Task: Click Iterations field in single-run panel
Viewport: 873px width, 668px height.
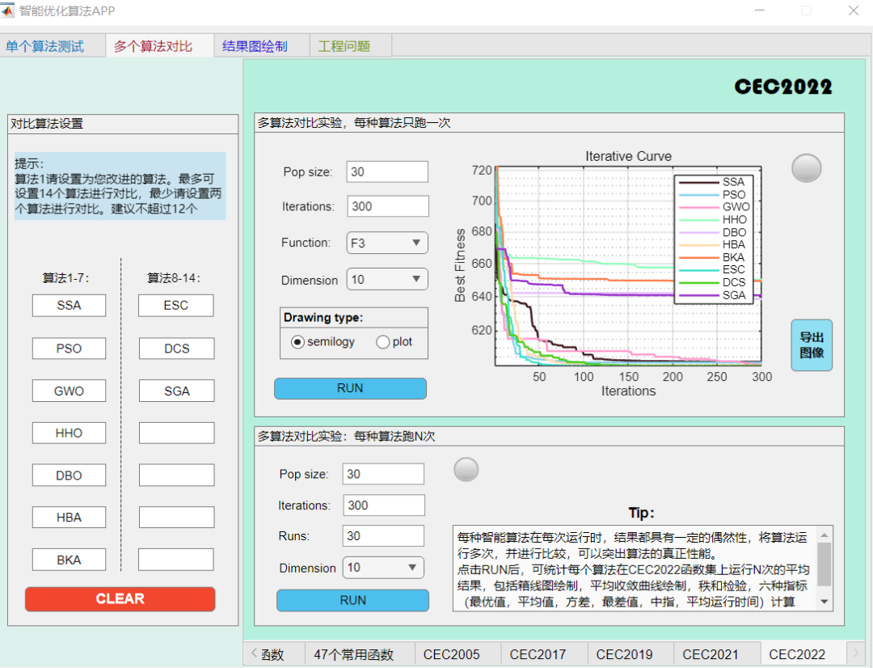Action: tap(388, 206)
